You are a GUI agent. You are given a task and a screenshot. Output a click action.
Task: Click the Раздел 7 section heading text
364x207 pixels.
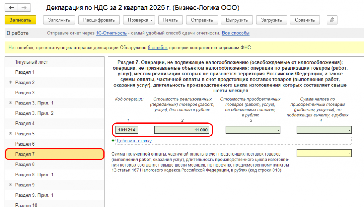(230, 76)
